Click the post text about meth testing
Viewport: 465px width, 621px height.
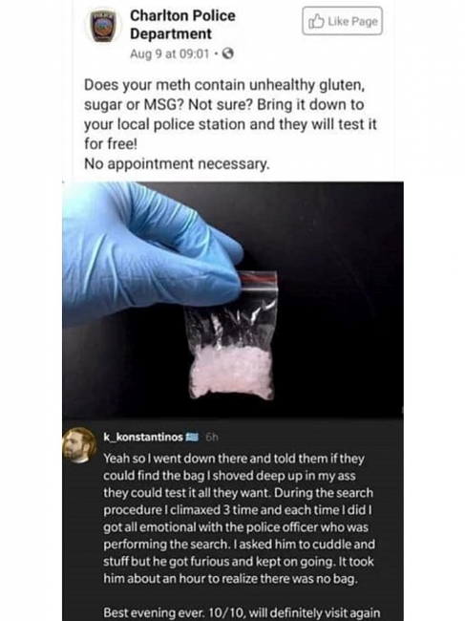[230, 114]
